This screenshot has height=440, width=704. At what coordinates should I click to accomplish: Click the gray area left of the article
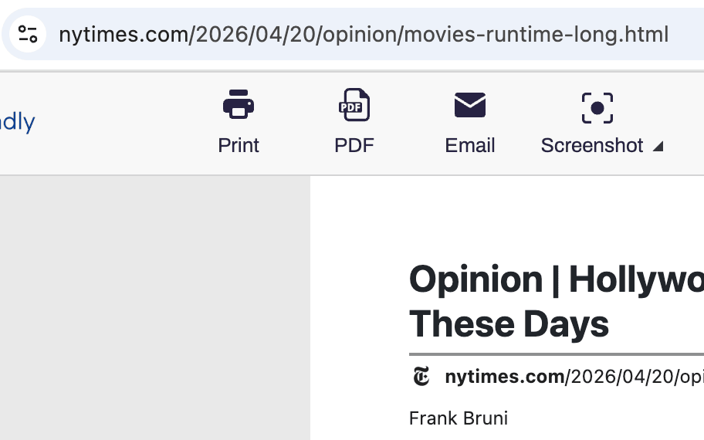tap(155, 308)
